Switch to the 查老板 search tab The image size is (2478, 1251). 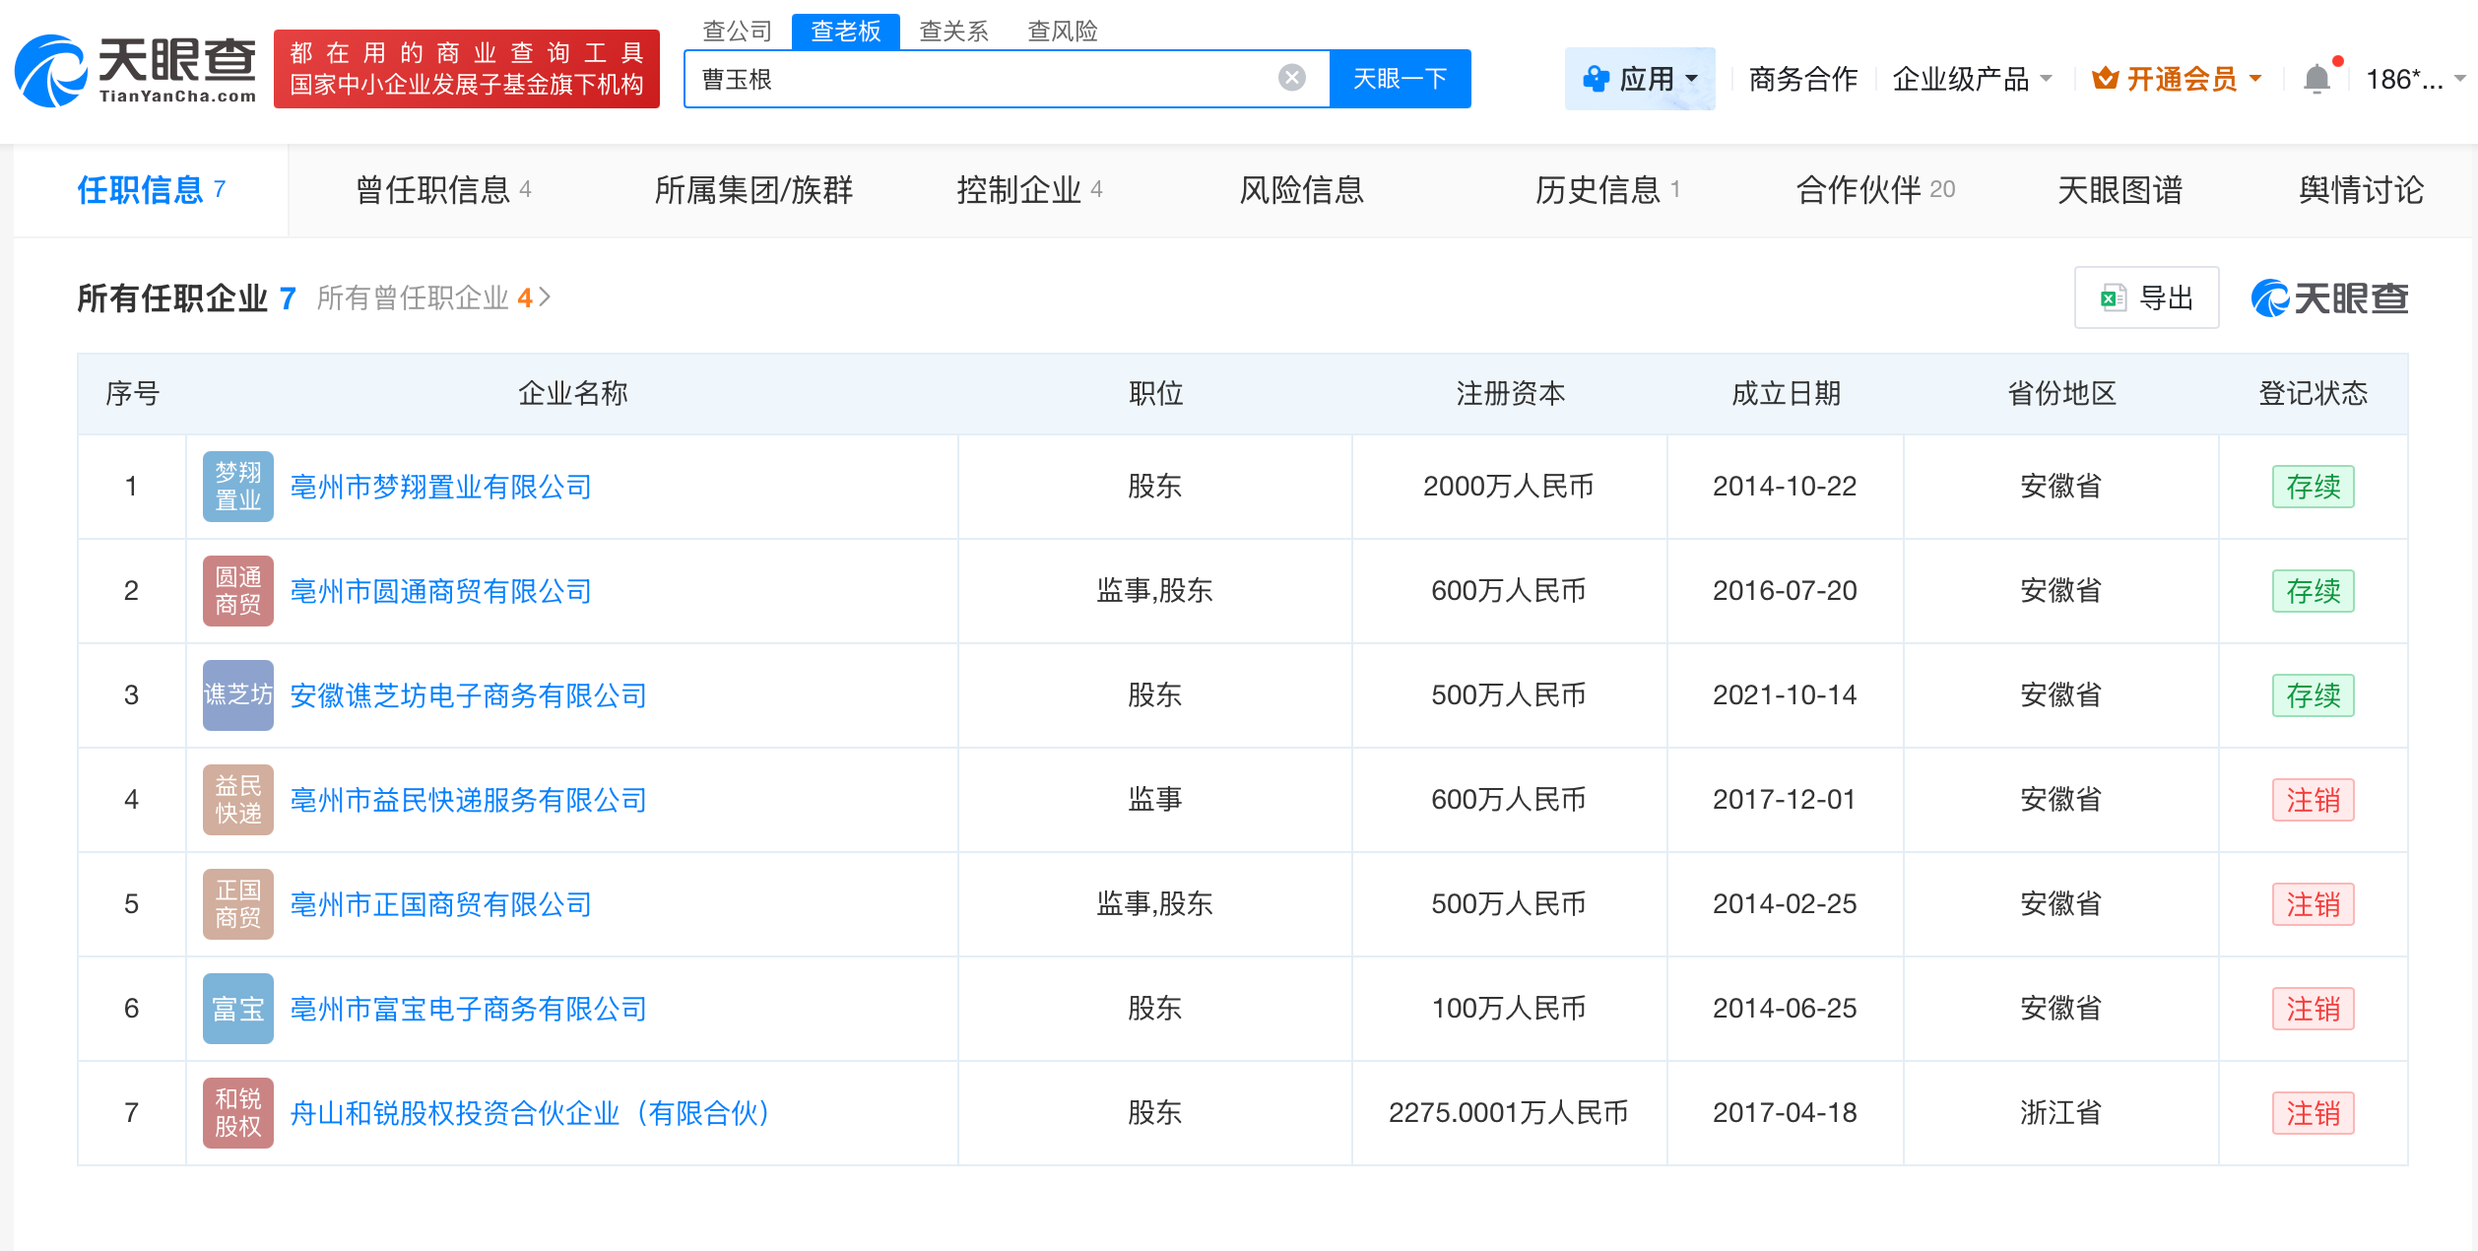[845, 31]
